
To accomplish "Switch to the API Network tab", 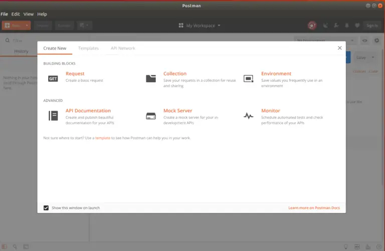I will pos(123,48).
